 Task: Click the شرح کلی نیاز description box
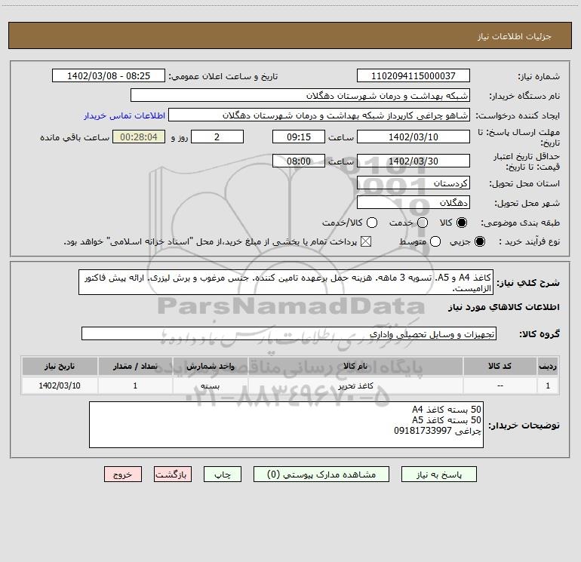coord(286,282)
